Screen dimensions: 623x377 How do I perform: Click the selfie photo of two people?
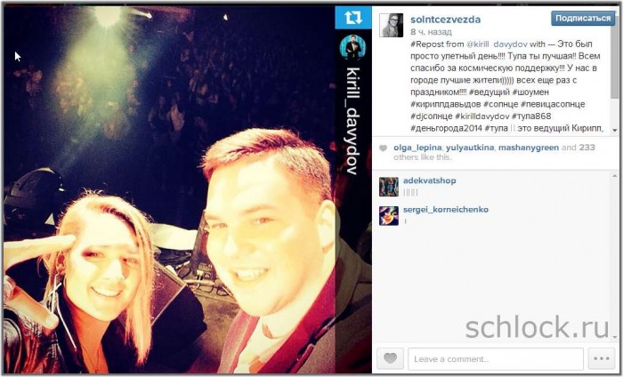click(x=170, y=190)
